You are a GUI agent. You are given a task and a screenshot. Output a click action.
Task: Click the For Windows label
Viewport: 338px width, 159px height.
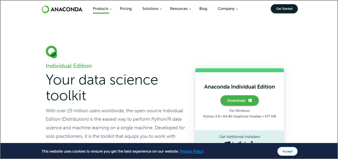click(240, 111)
